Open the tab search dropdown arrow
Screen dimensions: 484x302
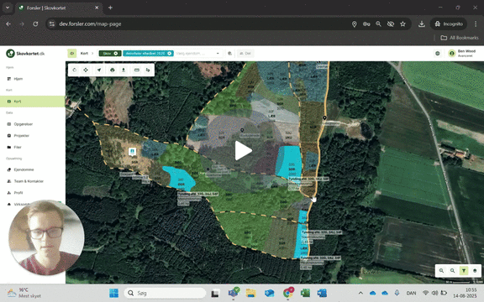8,8
